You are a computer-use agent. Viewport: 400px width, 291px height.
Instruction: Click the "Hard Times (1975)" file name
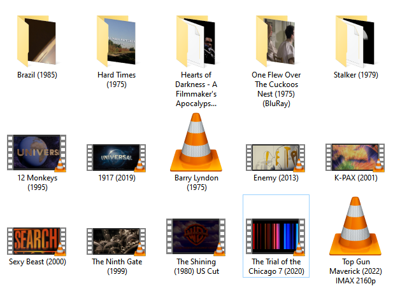[x=117, y=79]
